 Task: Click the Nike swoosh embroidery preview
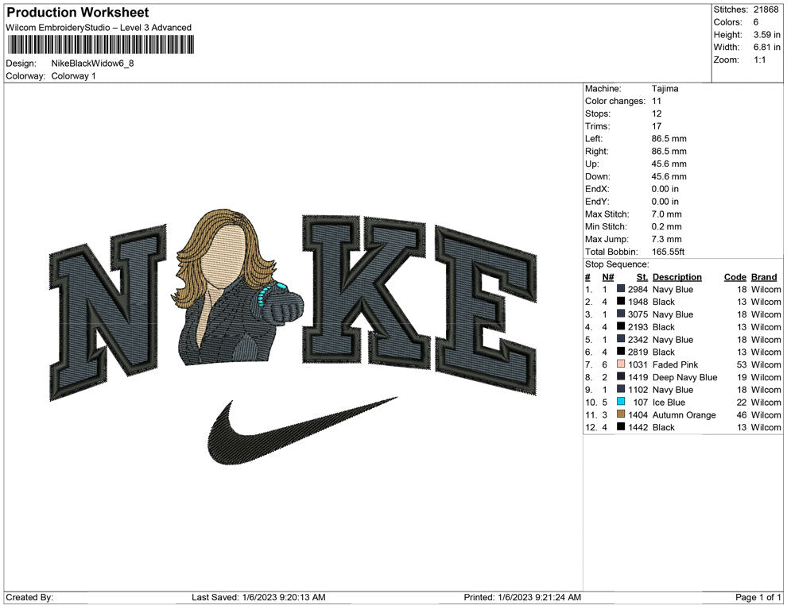pyautogui.click(x=302, y=430)
